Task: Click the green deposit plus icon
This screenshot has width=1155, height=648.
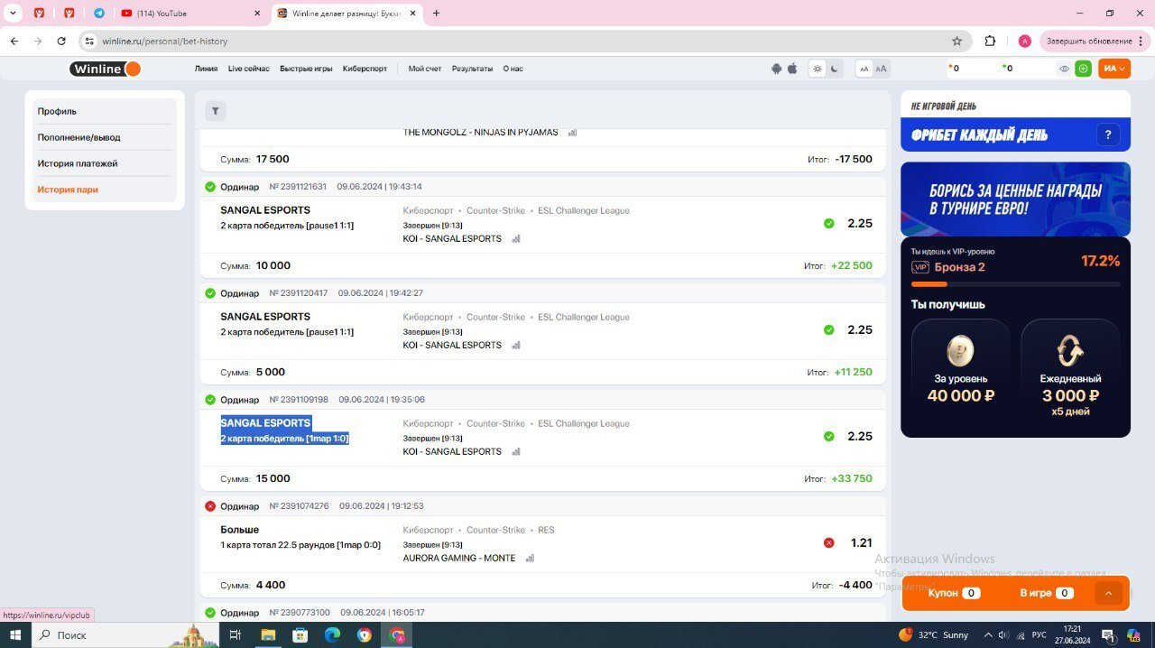Action: (x=1083, y=69)
